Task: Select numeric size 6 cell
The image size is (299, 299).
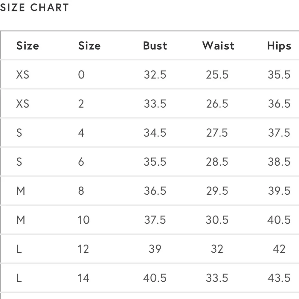Action: tap(81, 162)
